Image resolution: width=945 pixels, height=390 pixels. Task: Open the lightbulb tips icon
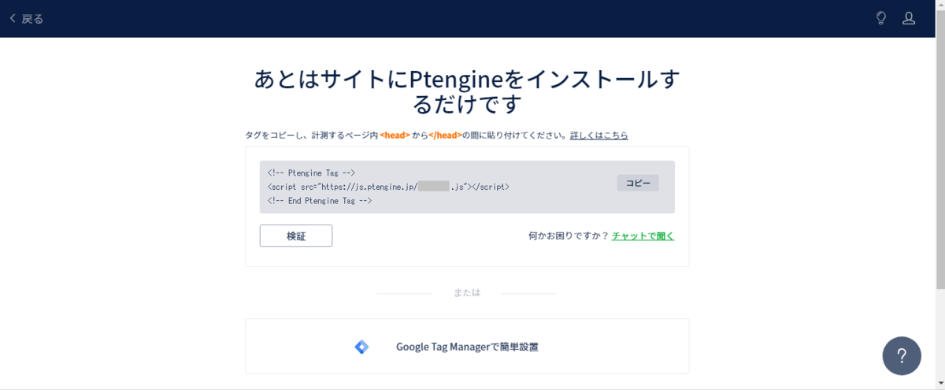coord(881,18)
